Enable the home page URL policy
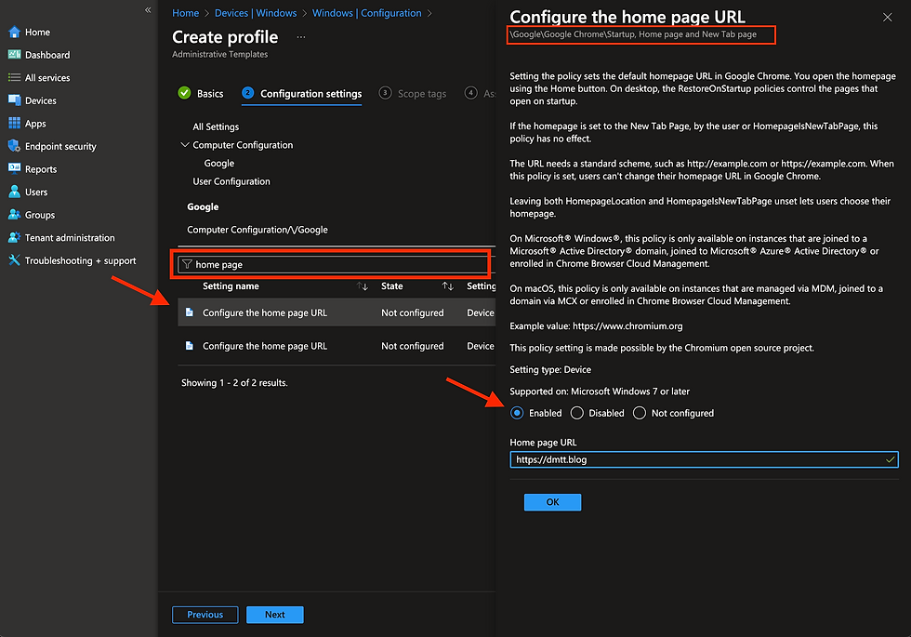This screenshot has width=911, height=637. 517,412
